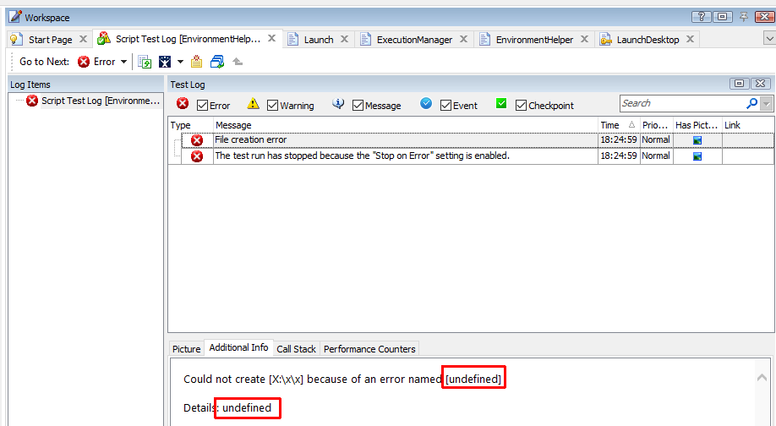Click the Go to Next Error button
The height and width of the screenshot is (426, 776).
[x=96, y=62]
